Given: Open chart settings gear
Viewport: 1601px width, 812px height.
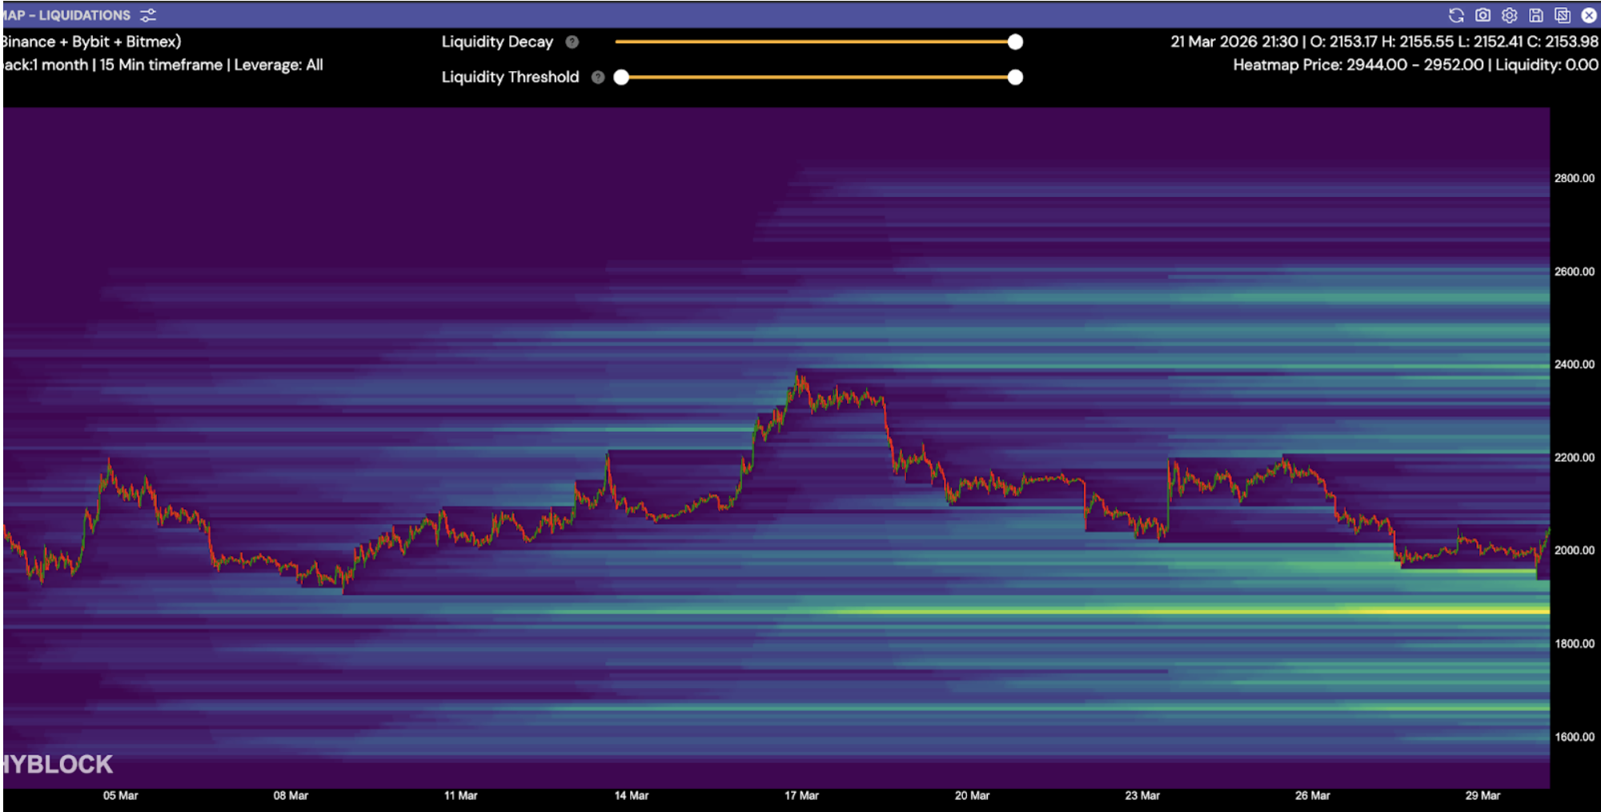Looking at the screenshot, I should pyautogui.click(x=1509, y=15).
